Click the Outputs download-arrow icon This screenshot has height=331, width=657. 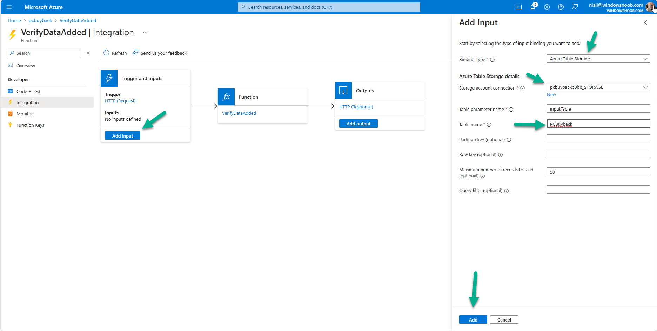point(343,91)
